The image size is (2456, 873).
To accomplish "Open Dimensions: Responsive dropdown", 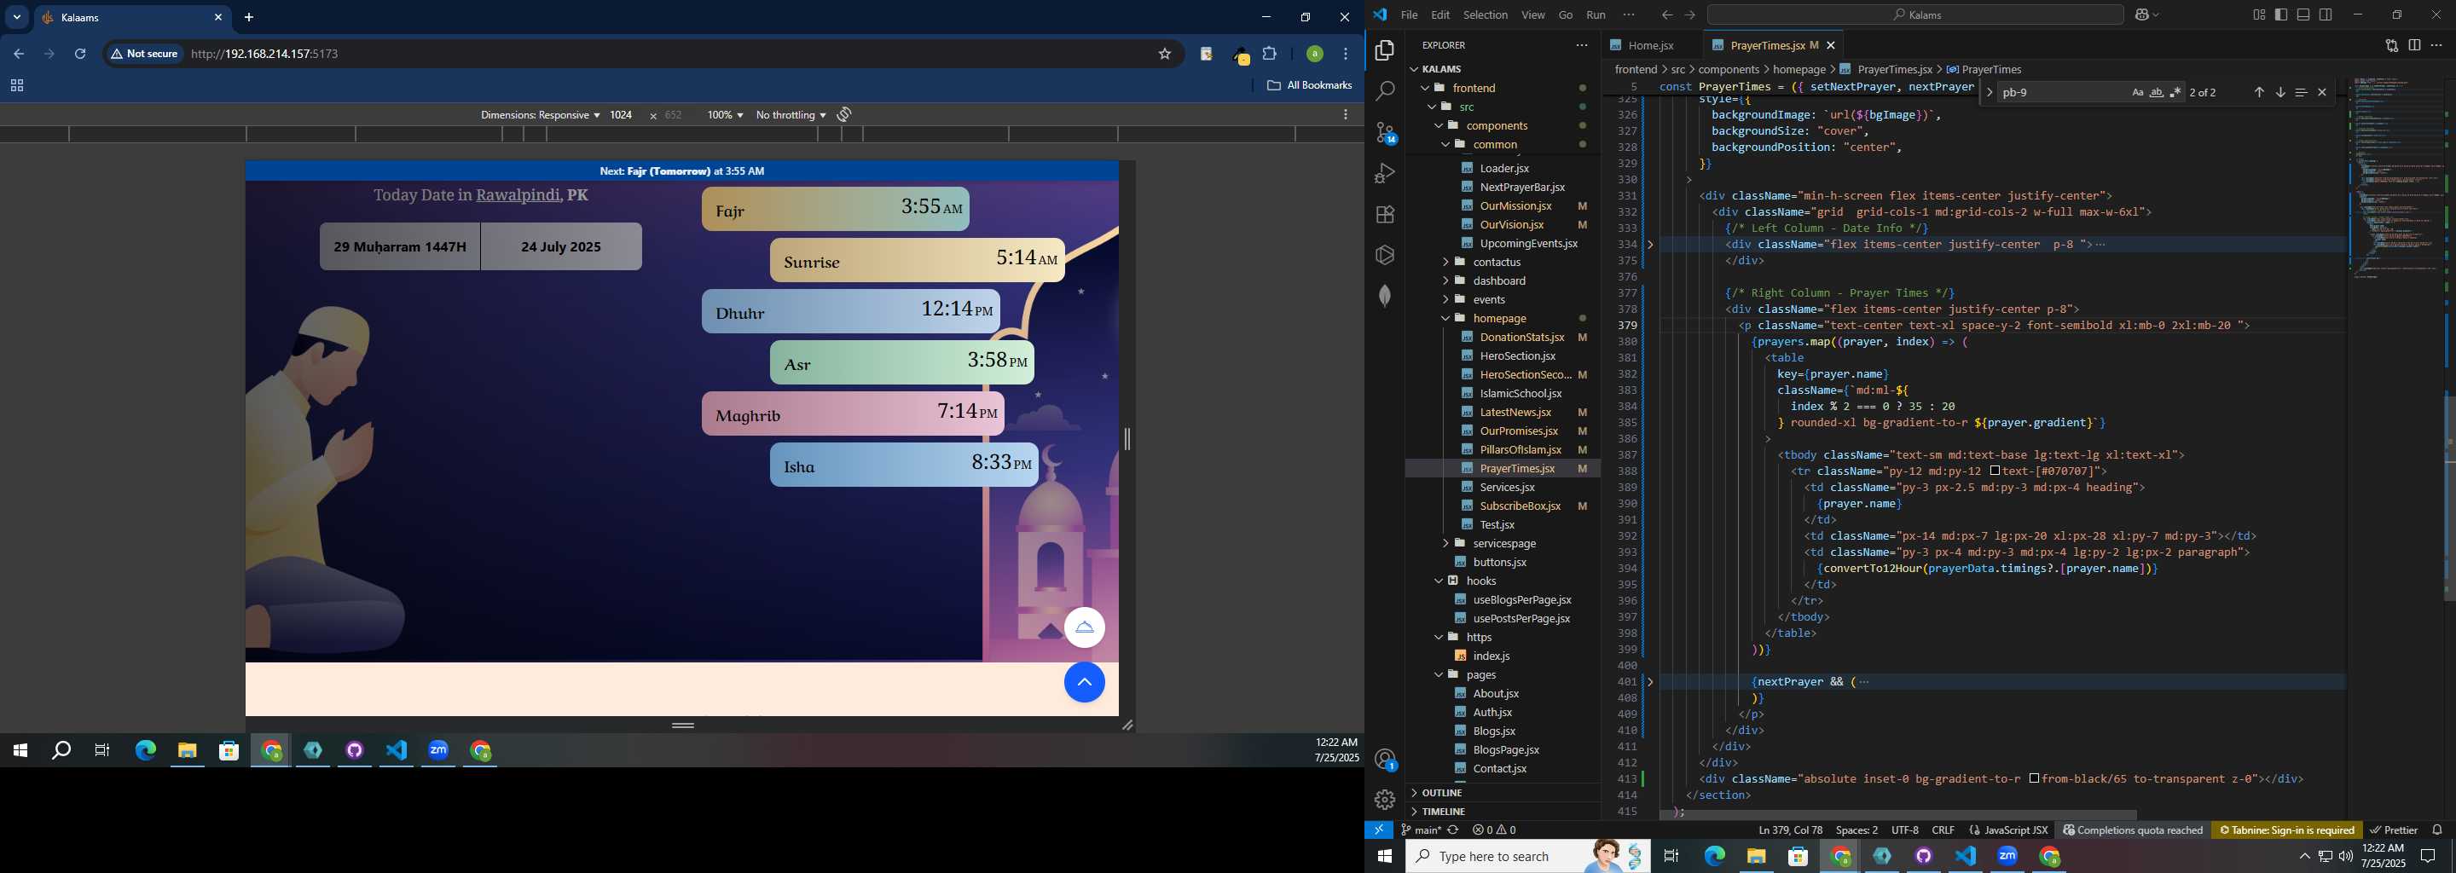I will (x=540, y=114).
